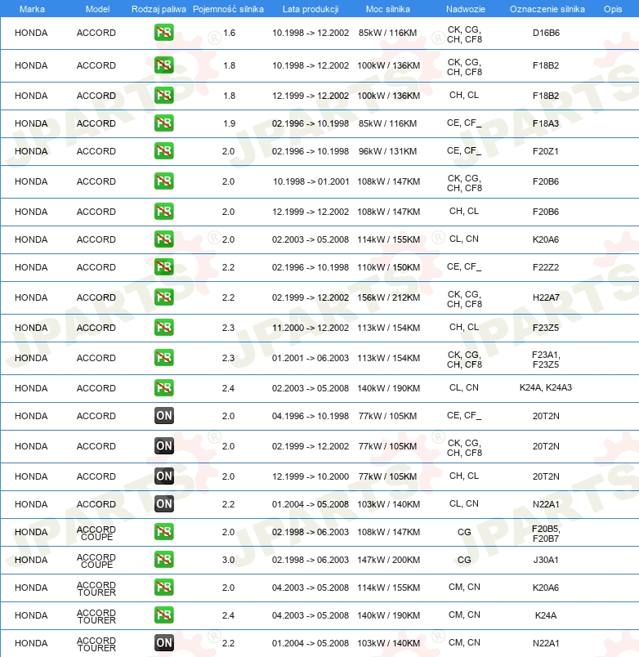Viewport: 639px width, 657px height.
Task: Click petrol icon in ACCORD COUPE J30A1 row
Action: (163, 560)
